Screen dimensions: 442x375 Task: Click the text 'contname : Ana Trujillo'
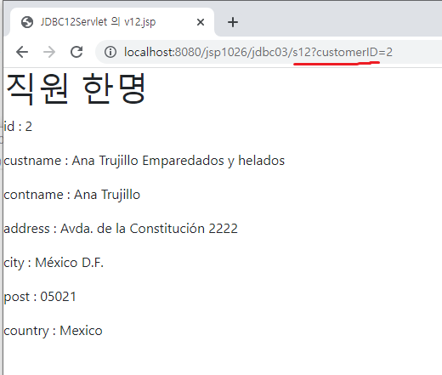[x=72, y=195]
